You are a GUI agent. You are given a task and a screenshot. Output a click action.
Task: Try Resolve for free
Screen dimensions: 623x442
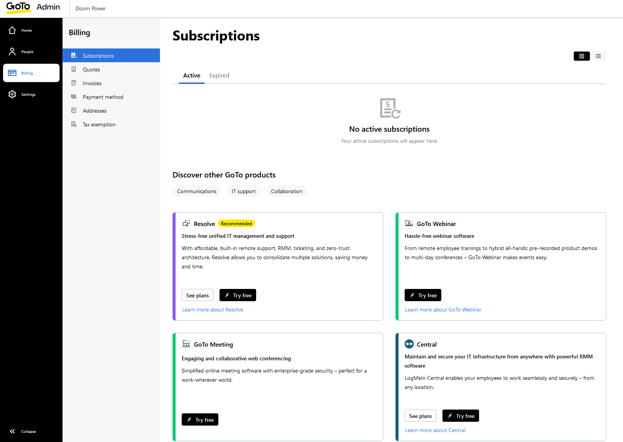click(x=238, y=295)
